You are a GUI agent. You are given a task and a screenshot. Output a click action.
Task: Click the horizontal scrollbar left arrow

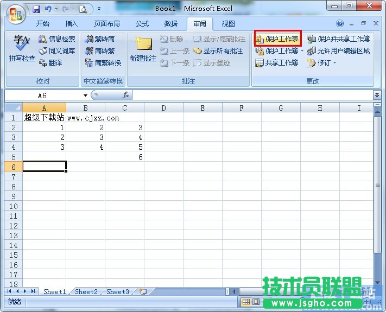click(234, 291)
